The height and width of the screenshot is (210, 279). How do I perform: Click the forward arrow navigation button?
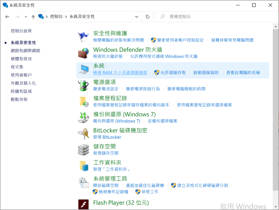17,17
